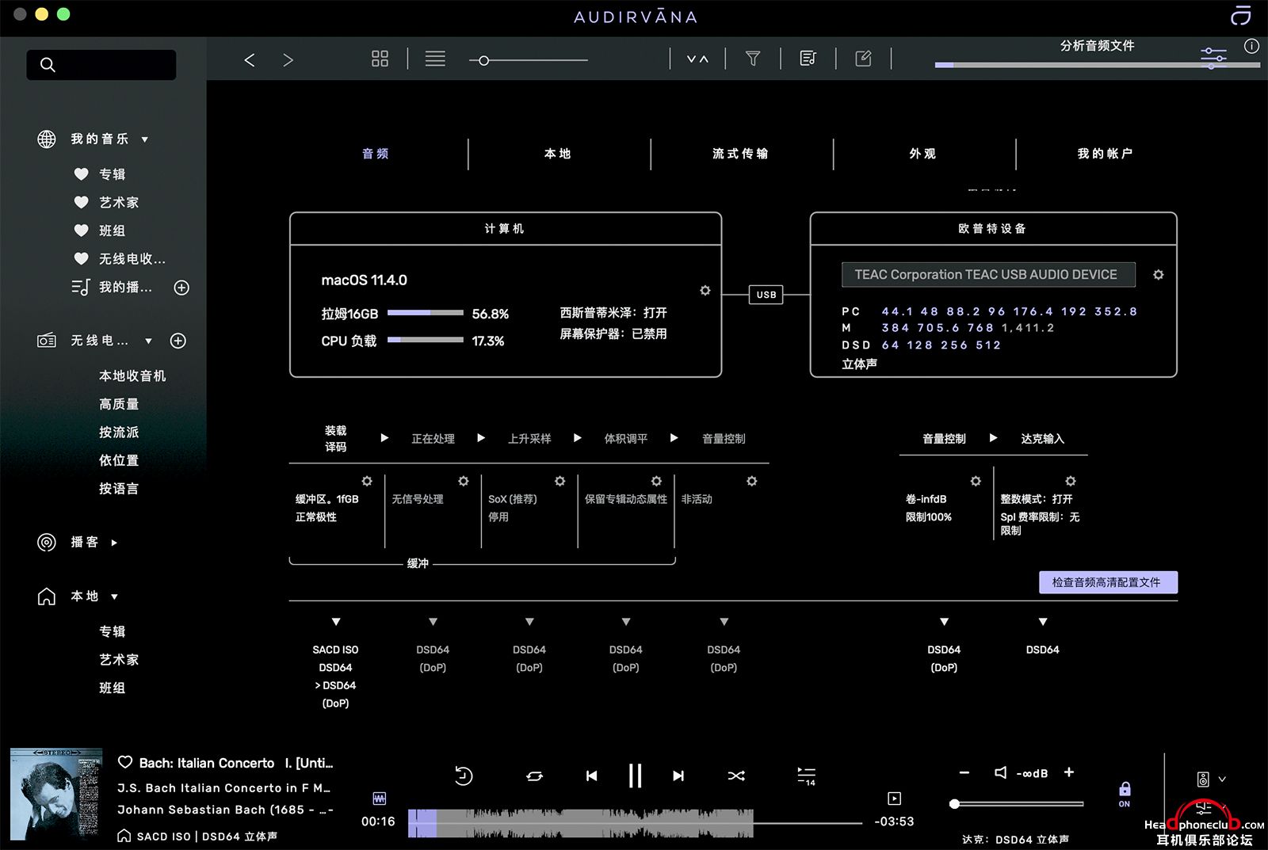Adjust the volume slider knob
The image size is (1268, 850).
tap(955, 804)
